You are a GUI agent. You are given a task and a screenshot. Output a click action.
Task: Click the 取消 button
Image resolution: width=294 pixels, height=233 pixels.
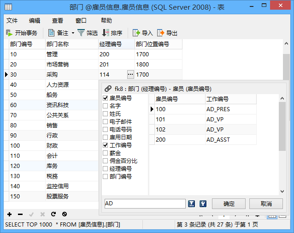(266, 204)
